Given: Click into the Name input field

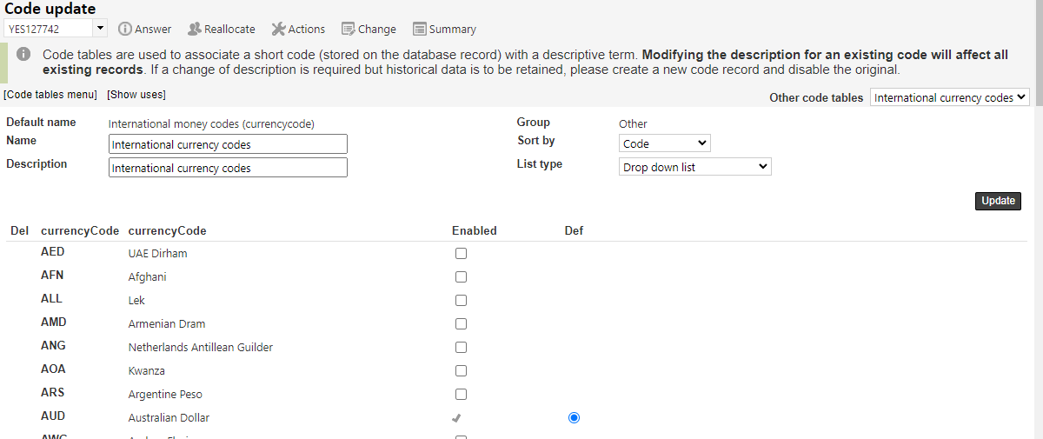Looking at the screenshot, I should pyautogui.click(x=228, y=144).
